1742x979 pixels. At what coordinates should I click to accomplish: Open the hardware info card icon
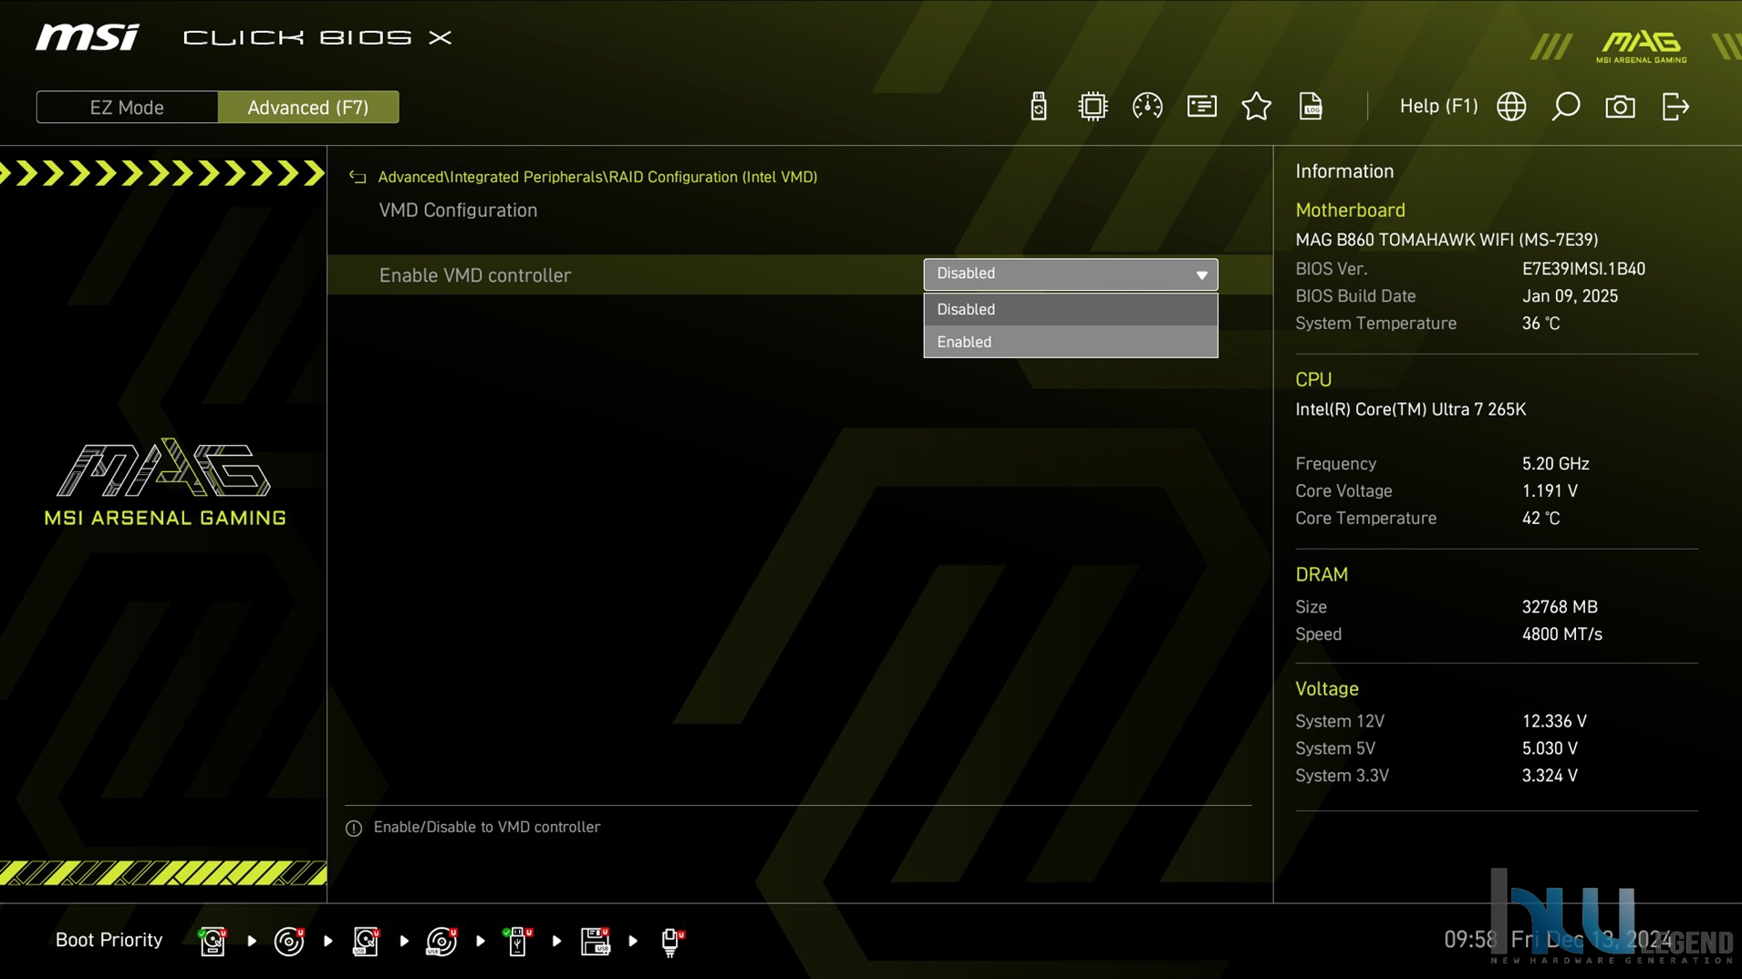(1201, 107)
